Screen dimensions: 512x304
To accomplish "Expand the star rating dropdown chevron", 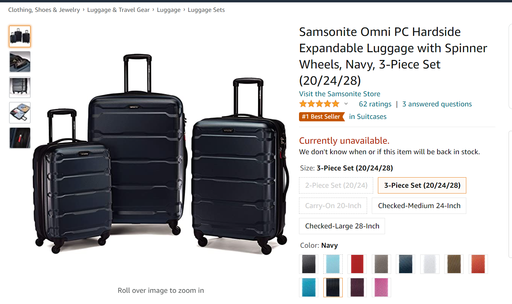I will [x=346, y=104].
